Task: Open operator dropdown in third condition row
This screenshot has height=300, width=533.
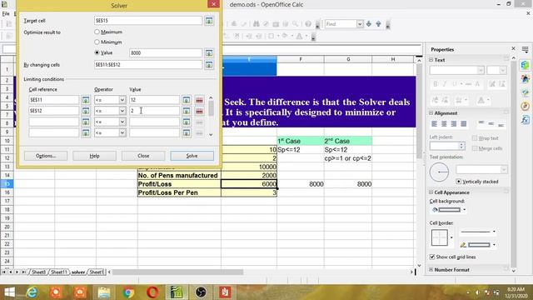Action: [x=122, y=122]
